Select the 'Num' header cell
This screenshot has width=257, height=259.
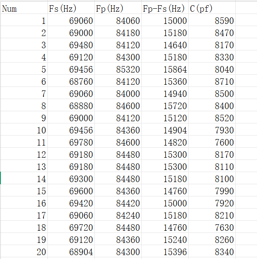pos(24,8)
